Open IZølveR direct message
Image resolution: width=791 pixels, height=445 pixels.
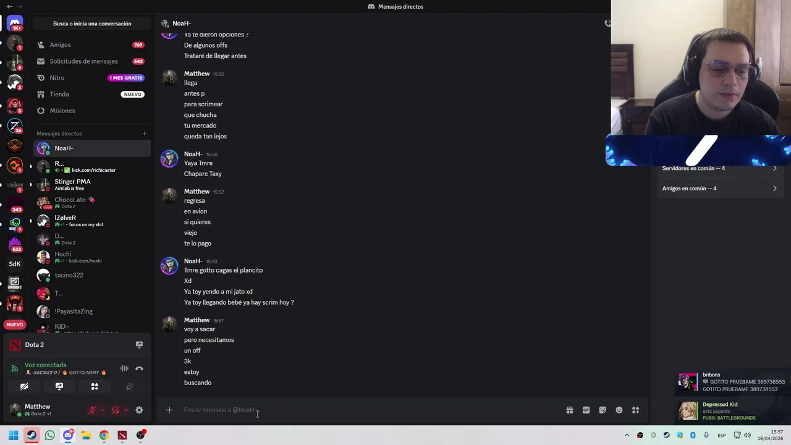click(92, 221)
